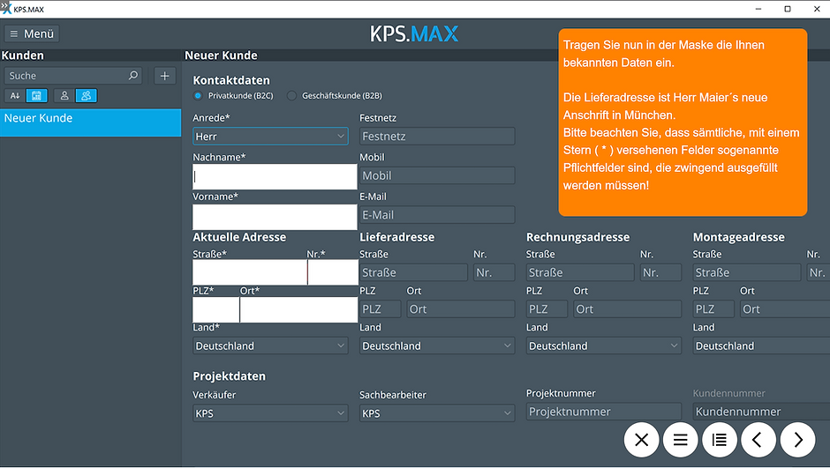Image resolution: width=830 pixels, height=468 pixels.
Task: Open the Sachbearbeiter dropdown
Action: (x=437, y=413)
